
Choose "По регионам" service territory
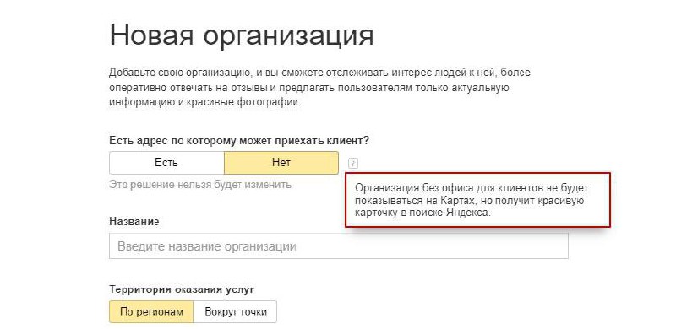click(151, 312)
